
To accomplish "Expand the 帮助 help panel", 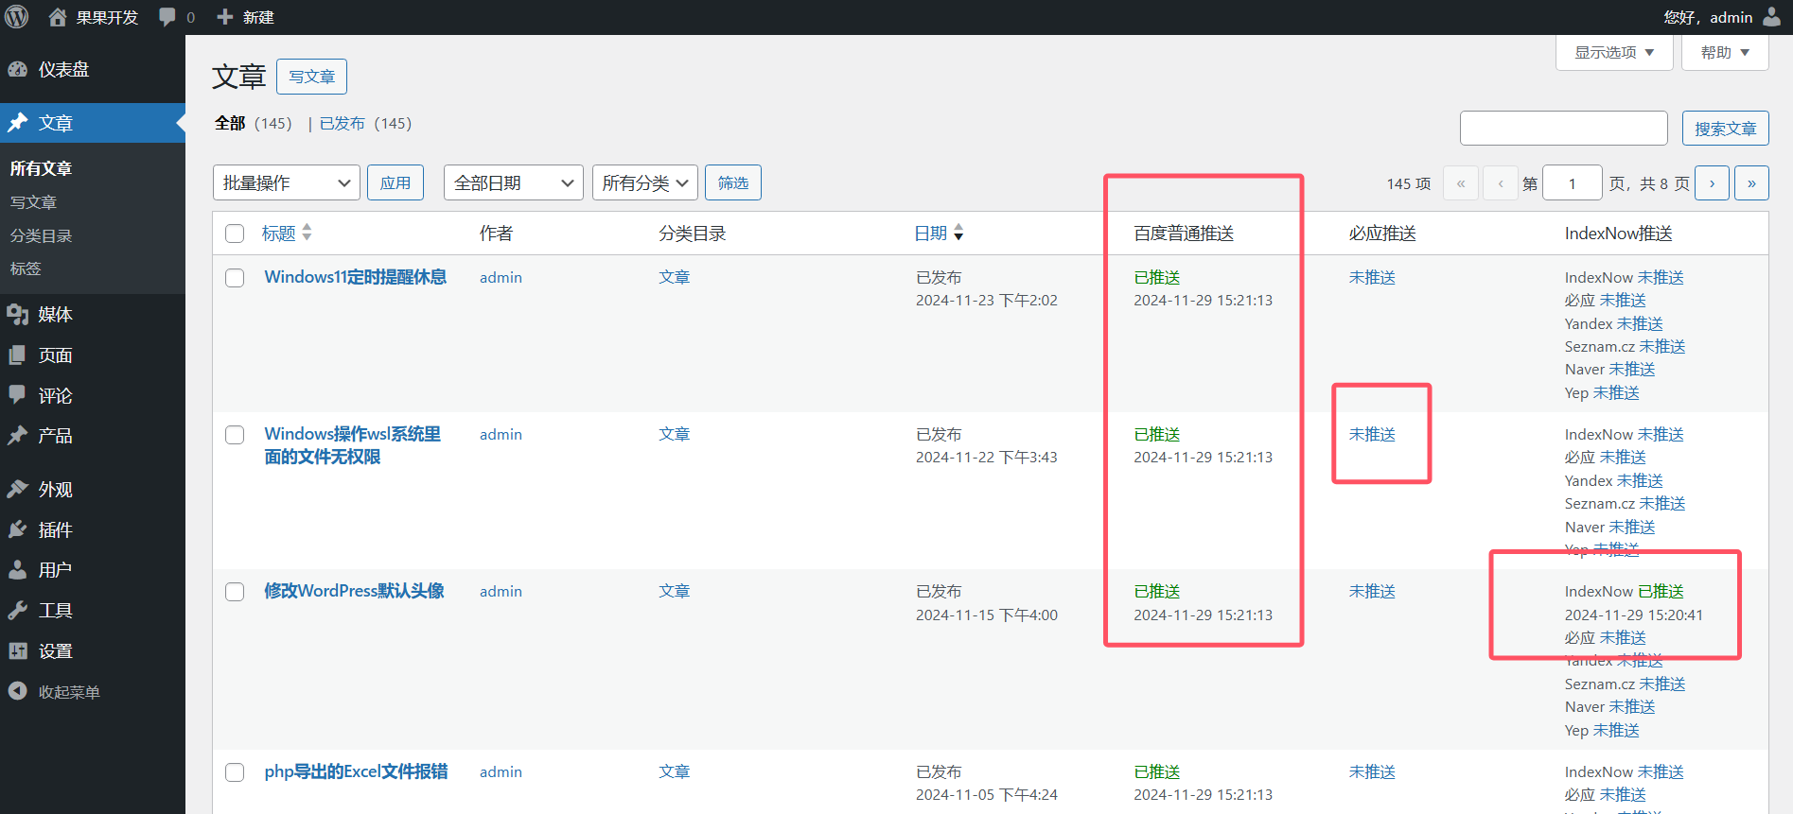I will pyautogui.click(x=1725, y=52).
